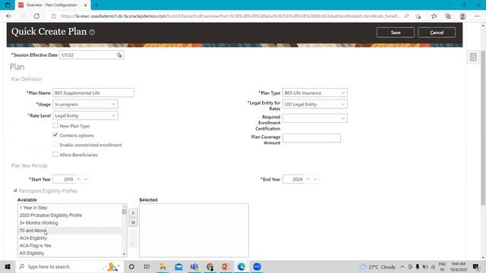
Task: Decrease Start Year with down arrow
Action: click(x=86, y=179)
